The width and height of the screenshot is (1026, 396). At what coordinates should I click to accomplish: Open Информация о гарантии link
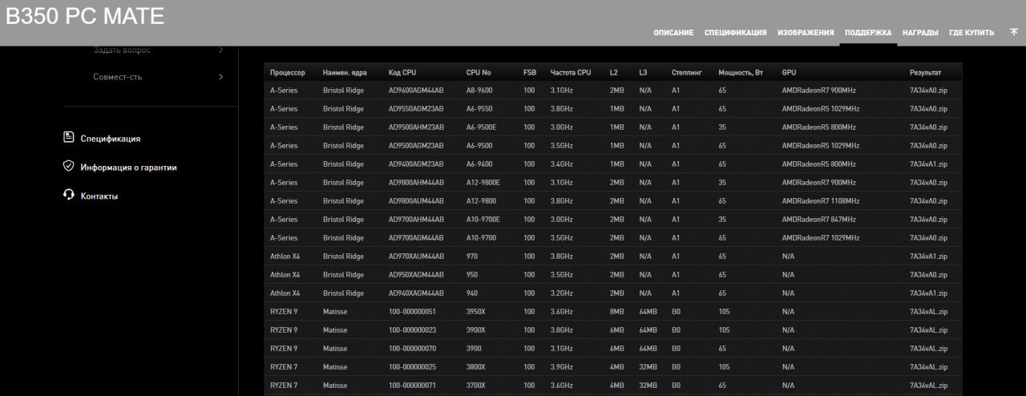tap(129, 168)
